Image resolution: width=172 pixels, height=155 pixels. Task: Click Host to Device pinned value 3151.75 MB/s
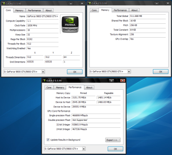(x=83, y=98)
